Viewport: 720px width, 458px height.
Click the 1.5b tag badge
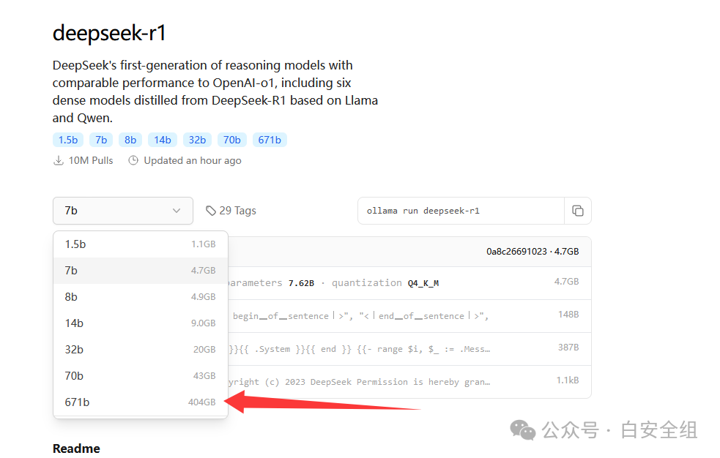tap(67, 140)
